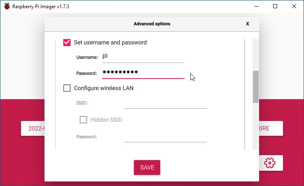Click the wireless LAN Password field
The width and height of the screenshot is (304, 186).
click(x=165, y=137)
